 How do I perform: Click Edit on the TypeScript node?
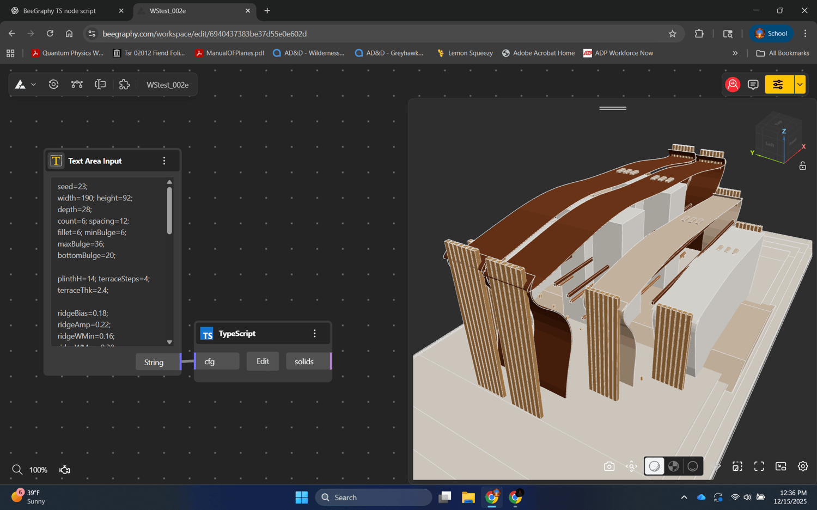click(263, 361)
